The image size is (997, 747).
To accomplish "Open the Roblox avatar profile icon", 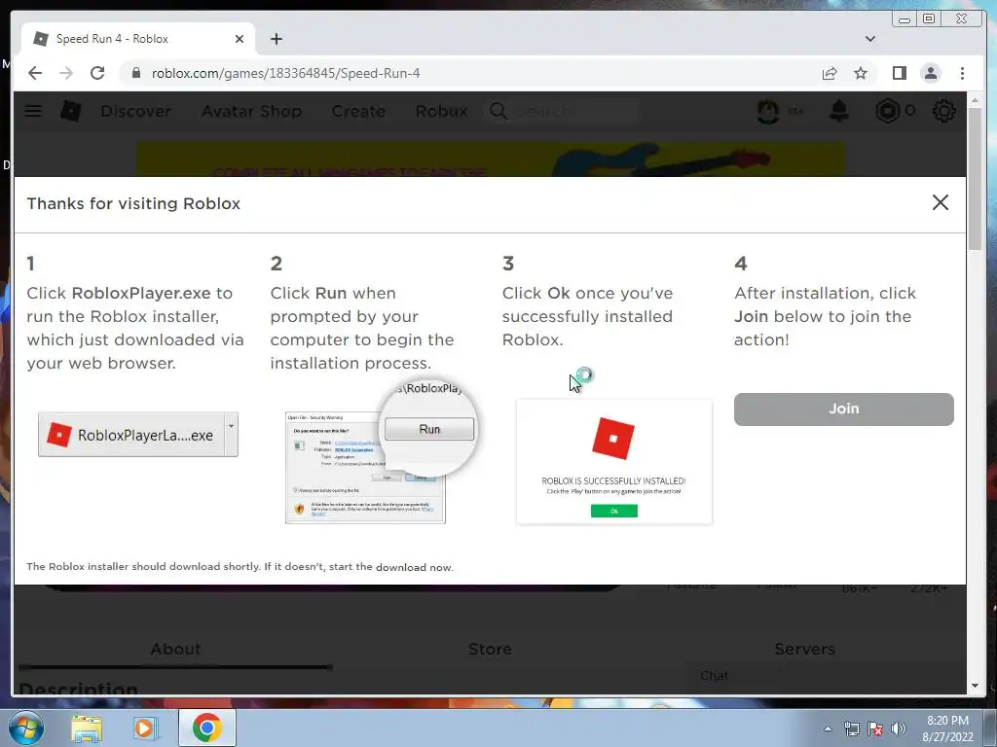I will tap(768, 111).
